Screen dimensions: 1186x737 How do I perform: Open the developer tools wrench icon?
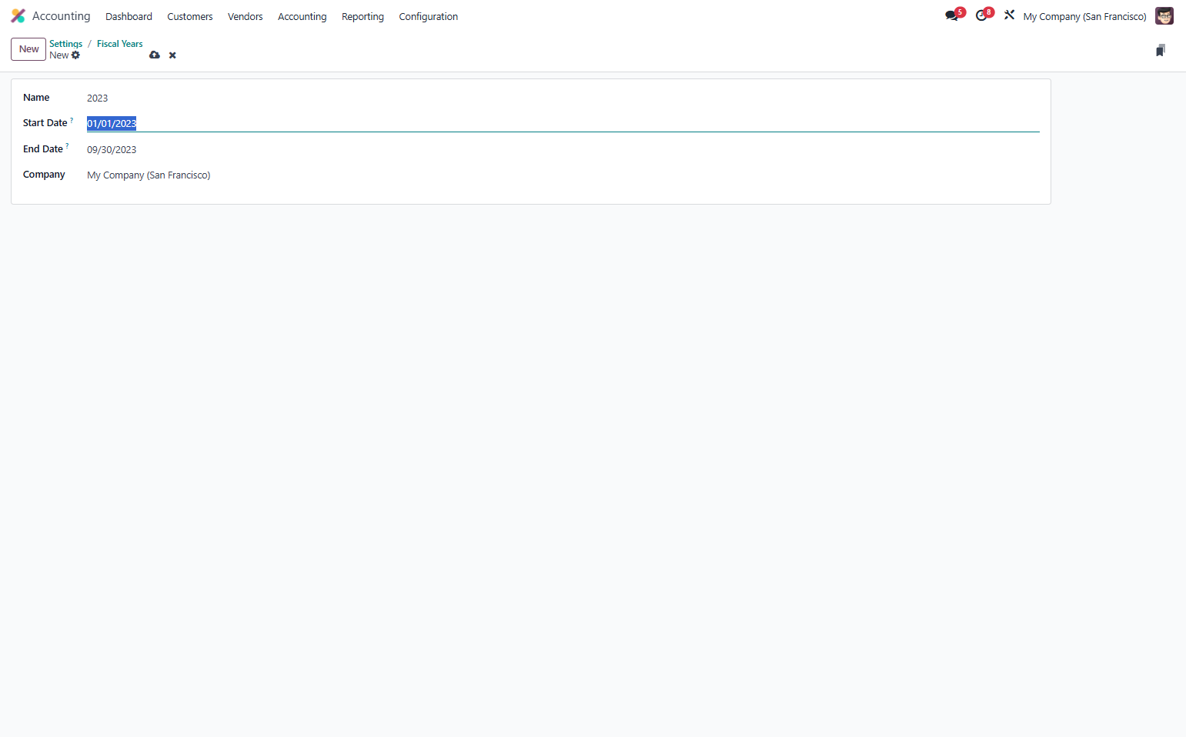tap(1009, 15)
